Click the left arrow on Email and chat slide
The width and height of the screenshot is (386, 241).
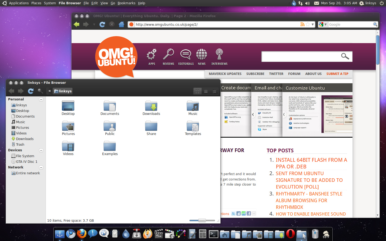tap(253, 115)
